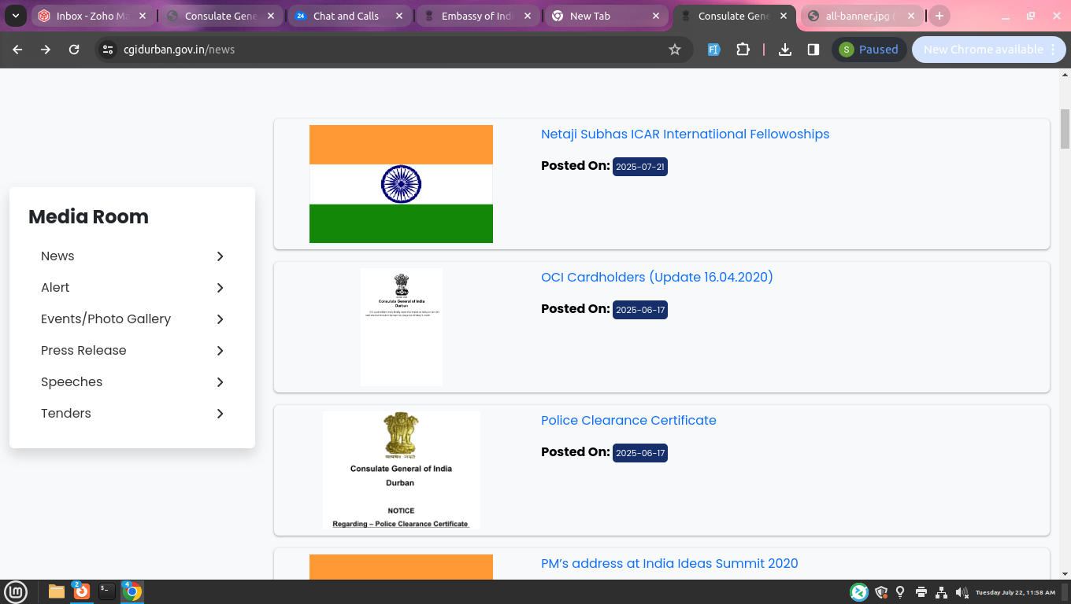The width and height of the screenshot is (1071, 604).
Task: Toggle the browser side panel icon
Action: click(813, 50)
